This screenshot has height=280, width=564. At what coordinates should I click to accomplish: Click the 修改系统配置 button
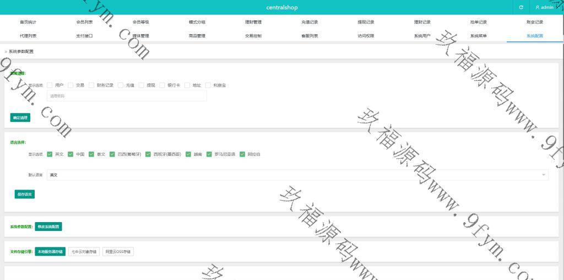tap(48, 227)
